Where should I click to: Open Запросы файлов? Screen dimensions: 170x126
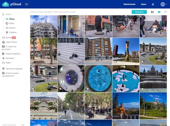[x=13, y=54]
